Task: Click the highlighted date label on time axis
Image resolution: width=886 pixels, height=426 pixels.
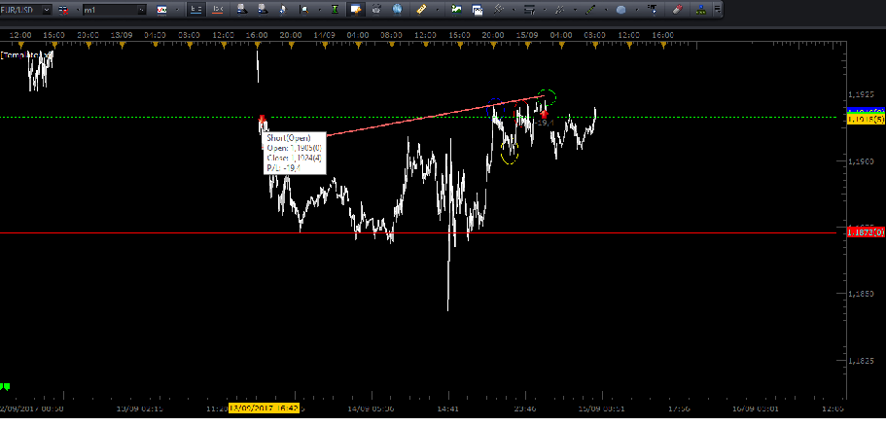Action: [265, 410]
